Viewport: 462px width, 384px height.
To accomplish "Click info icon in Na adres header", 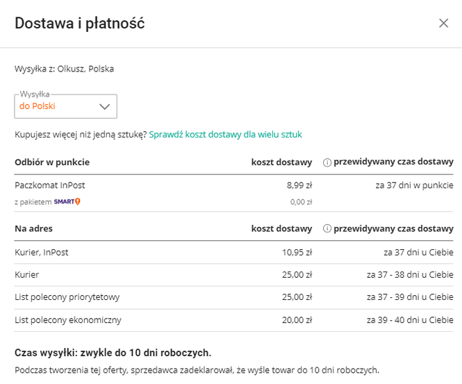I will [x=327, y=228].
